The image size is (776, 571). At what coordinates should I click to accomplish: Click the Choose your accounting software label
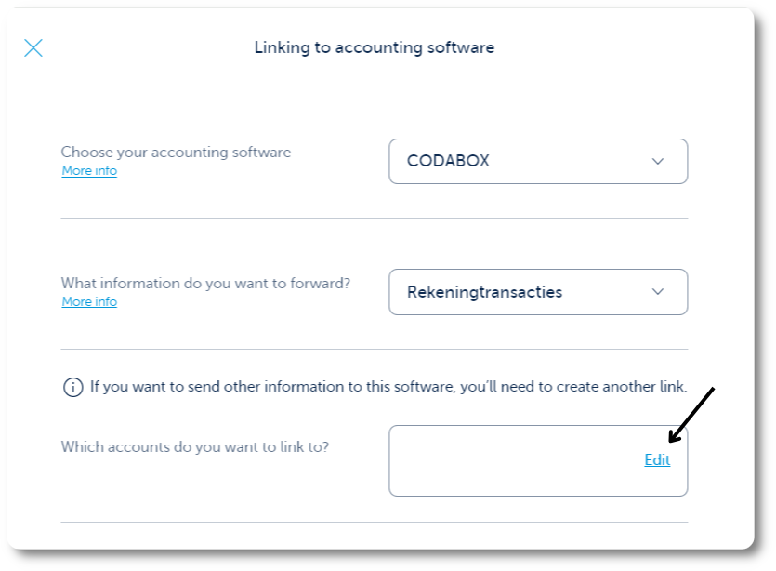pyautogui.click(x=176, y=152)
